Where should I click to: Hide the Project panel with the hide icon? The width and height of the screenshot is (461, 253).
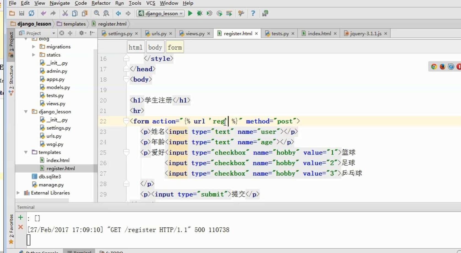pyautogui.click(x=92, y=33)
